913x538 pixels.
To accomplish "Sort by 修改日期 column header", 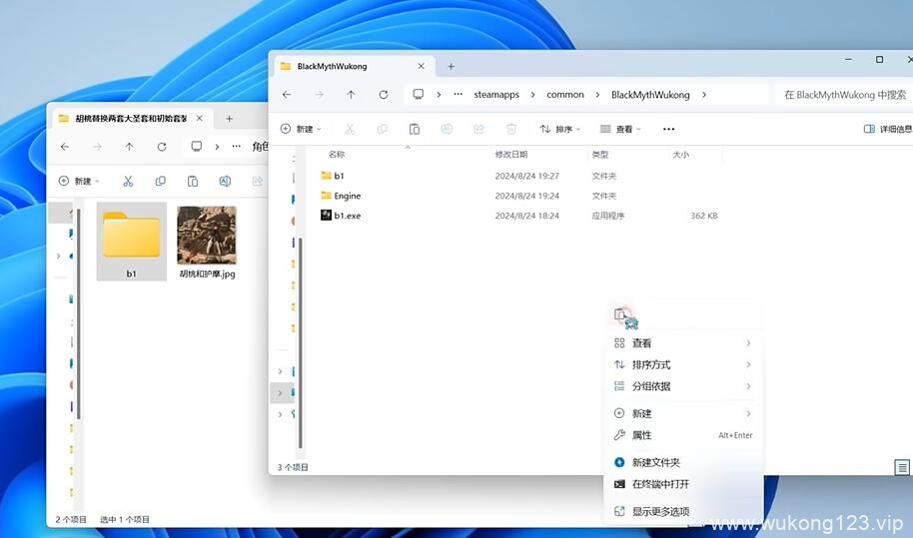I will 511,154.
